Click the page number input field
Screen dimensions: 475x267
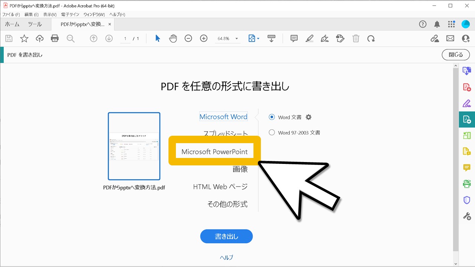(x=125, y=38)
